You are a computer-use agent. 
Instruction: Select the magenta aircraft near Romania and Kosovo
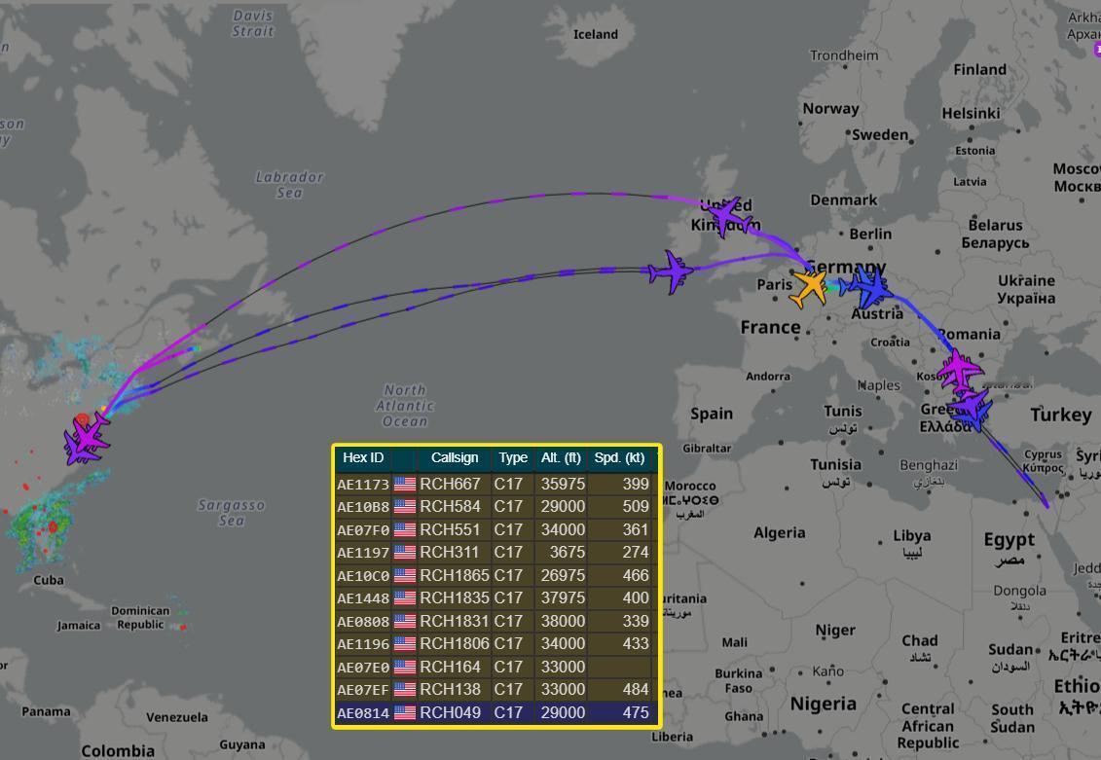[x=960, y=370]
